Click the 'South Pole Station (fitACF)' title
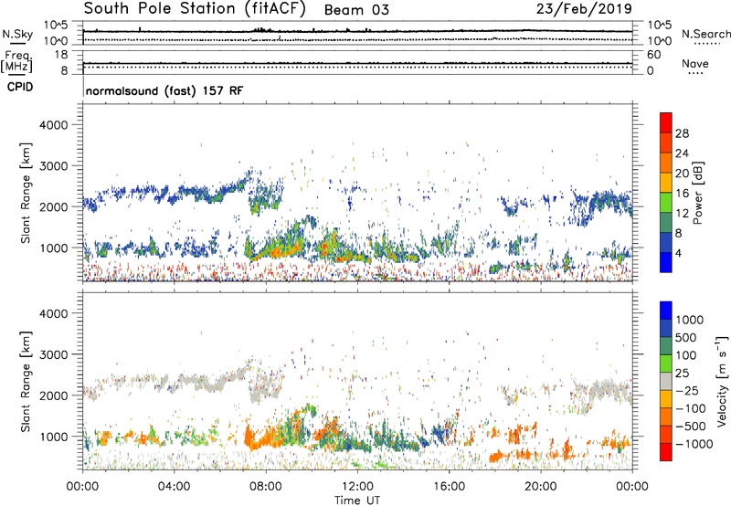 tap(195, 9)
